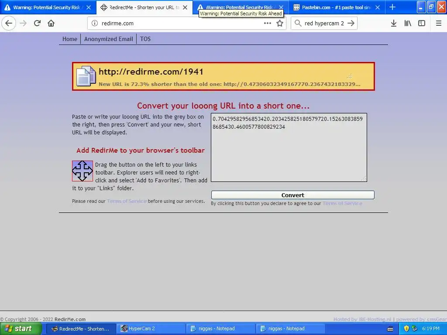447x335 pixels.
Task: Open the browser home page icon
Action: pos(51,23)
